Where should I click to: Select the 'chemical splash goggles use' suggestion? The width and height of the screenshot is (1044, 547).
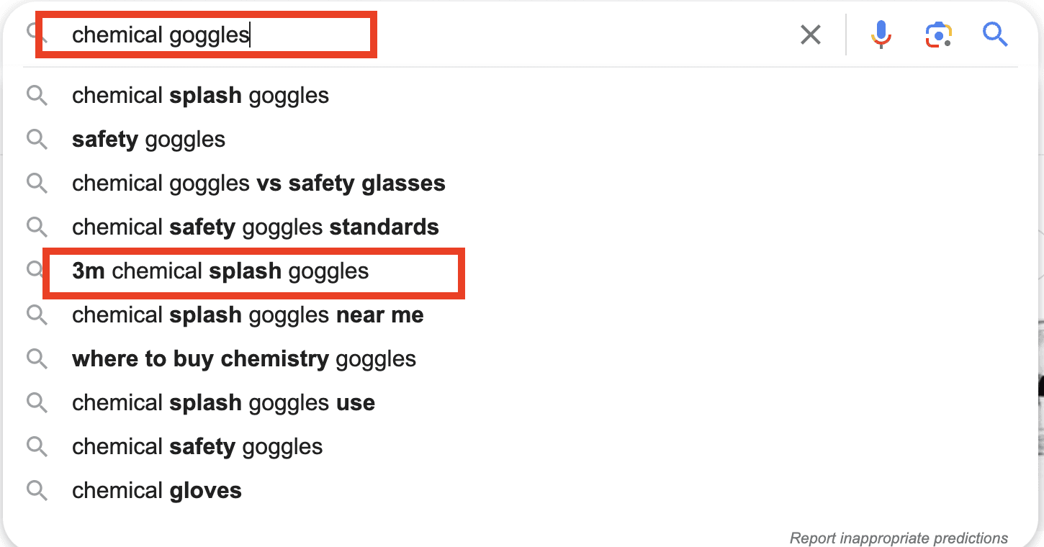[x=223, y=402]
